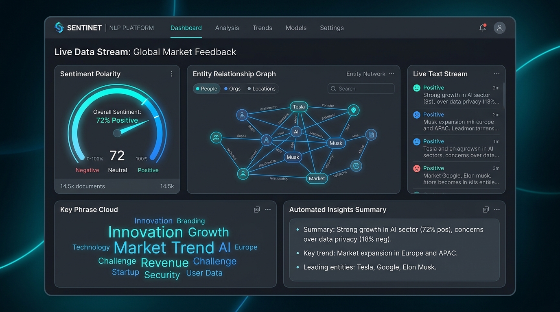Screen dimensions: 560x312
Task: Click green smiley on Strong growth message
Action: [417, 88]
